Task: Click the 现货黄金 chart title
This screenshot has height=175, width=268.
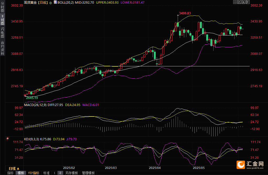Action: tap(30, 3)
